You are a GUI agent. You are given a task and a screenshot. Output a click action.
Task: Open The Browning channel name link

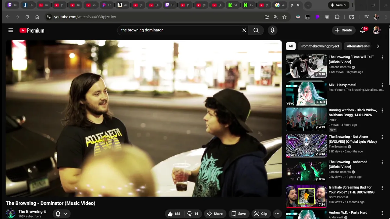(30, 212)
